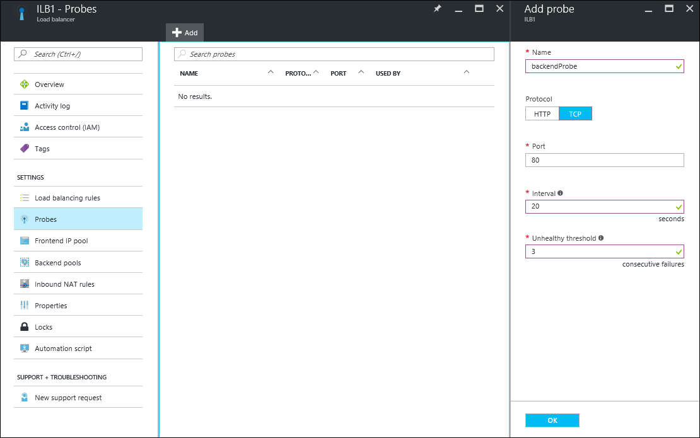Open Activity log via its icon
The height and width of the screenshot is (438, 700).
tap(25, 106)
